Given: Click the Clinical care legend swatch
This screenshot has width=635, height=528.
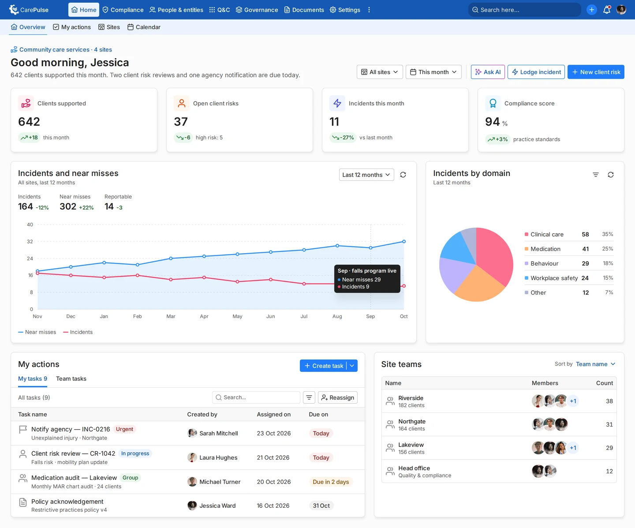Looking at the screenshot, I should pos(527,234).
